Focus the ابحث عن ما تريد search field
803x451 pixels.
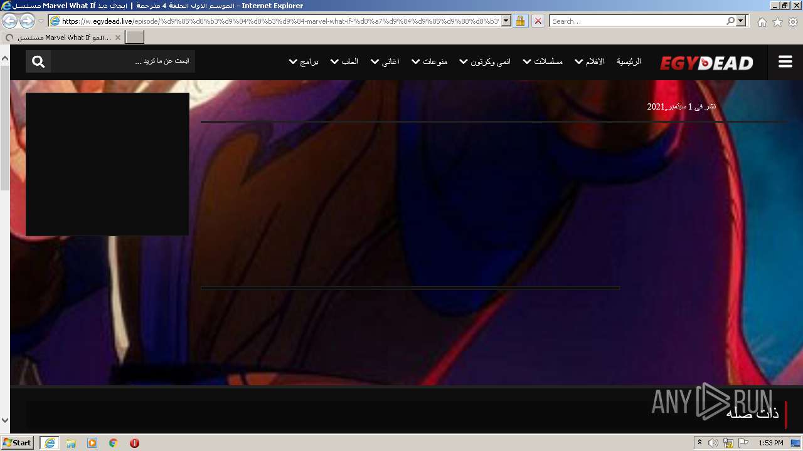(x=123, y=61)
